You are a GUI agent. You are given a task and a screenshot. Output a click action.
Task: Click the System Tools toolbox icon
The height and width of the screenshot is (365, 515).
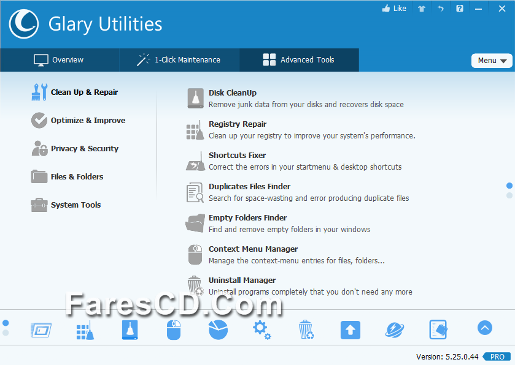tap(39, 205)
